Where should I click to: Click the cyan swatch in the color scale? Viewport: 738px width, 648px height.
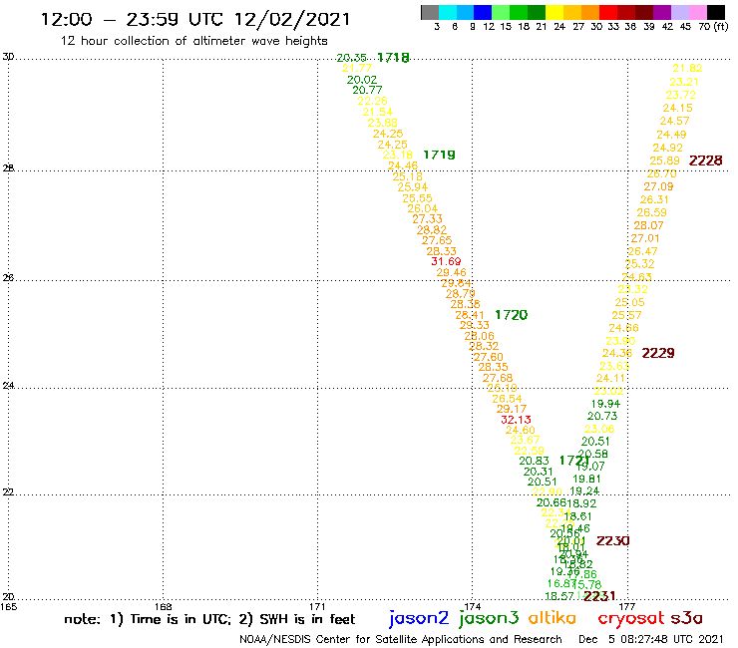point(448,12)
